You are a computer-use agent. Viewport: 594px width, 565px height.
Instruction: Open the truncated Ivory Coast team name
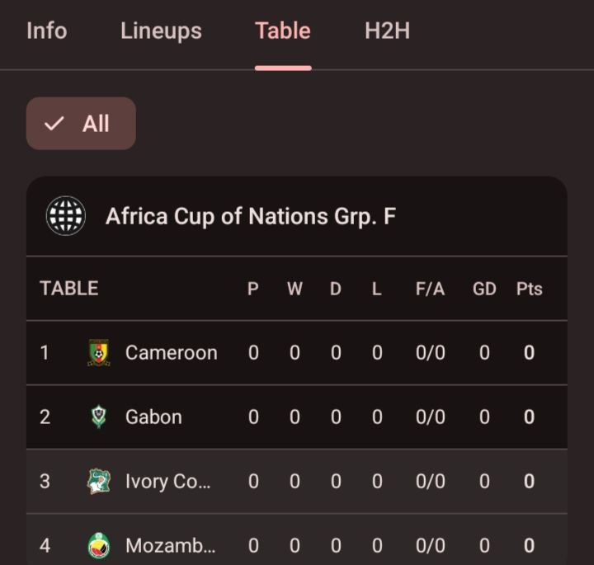tap(167, 481)
